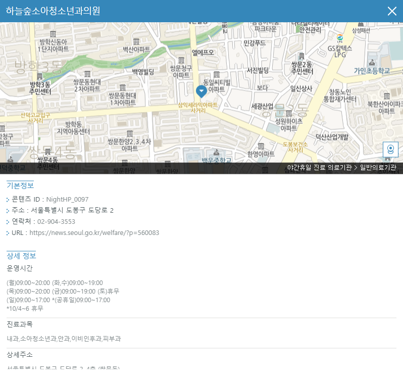The height and width of the screenshot is (380, 403).
Task: Click the 방학신동아 1단지아파트 building icon
Action: click(53, 34)
